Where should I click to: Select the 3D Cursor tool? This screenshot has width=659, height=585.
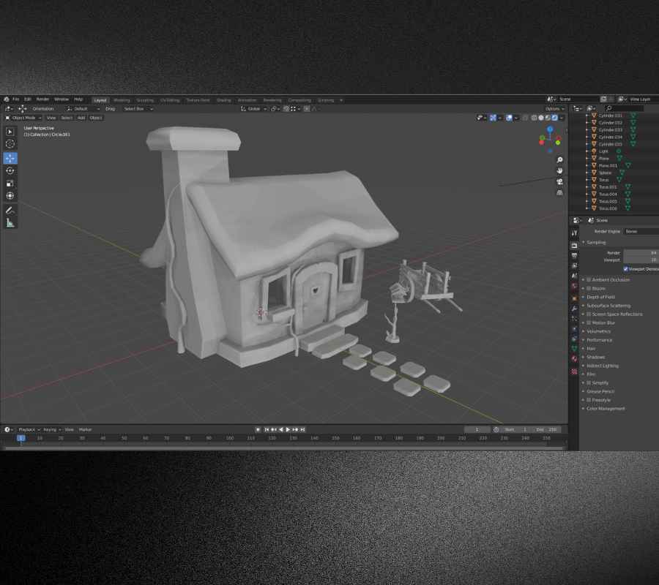point(10,144)
